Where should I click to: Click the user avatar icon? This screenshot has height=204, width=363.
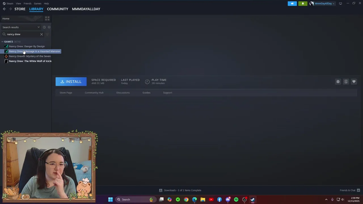click(x=312, y=3)
